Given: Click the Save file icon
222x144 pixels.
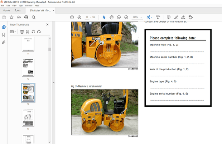Looking at the screenshot, I should pos(4,17).
